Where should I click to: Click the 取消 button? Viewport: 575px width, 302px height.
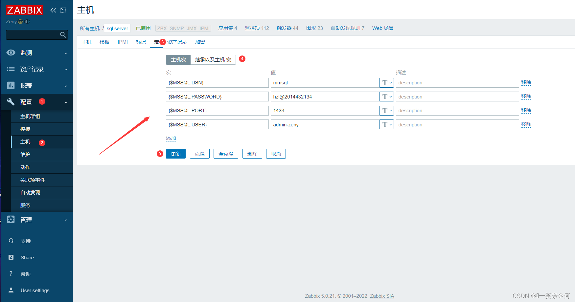click(276, 154)
